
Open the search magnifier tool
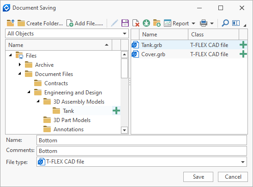pyautogui.click(x=225, y=23)
